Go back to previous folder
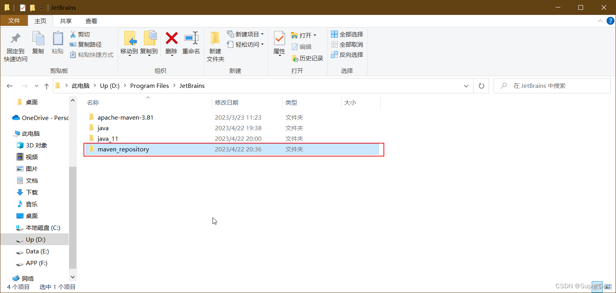The image size is (616, 293). tap(10, 86)
